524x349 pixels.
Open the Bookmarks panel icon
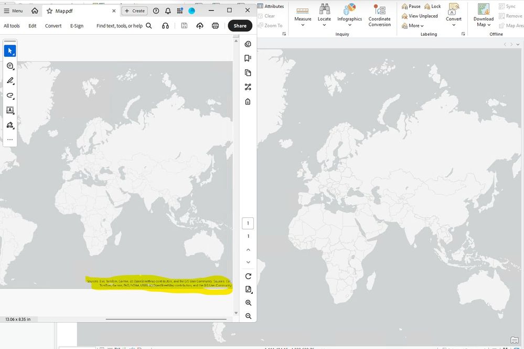point(248,58)
